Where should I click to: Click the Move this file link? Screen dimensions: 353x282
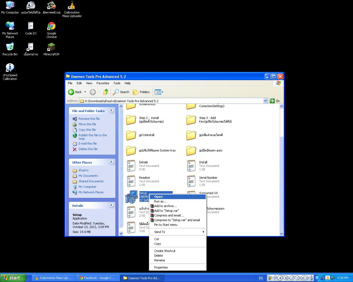pos(87,124)
